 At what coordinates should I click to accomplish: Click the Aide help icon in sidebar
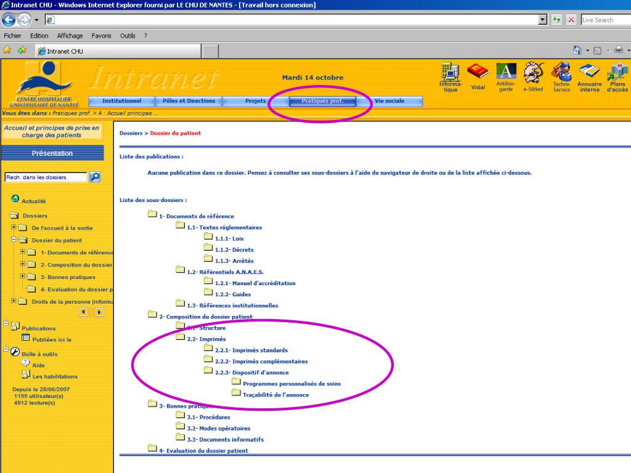click(25, 363)
